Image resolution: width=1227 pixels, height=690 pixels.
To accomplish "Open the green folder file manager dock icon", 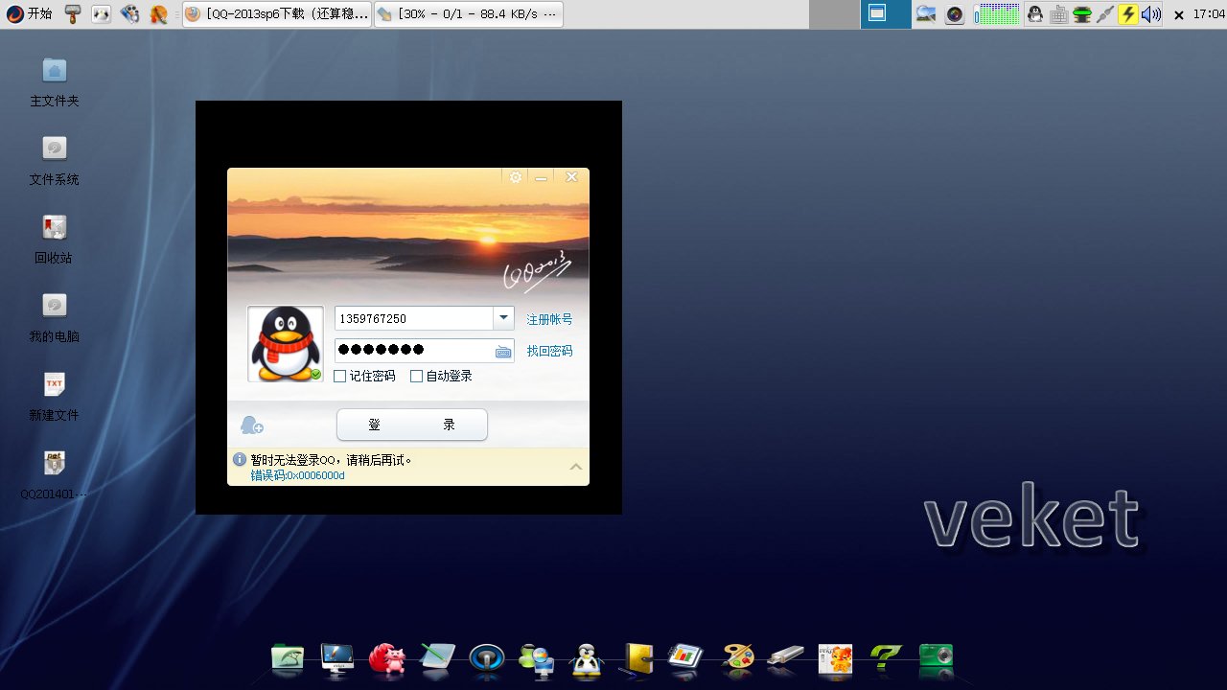I will [x=289, y=658].
